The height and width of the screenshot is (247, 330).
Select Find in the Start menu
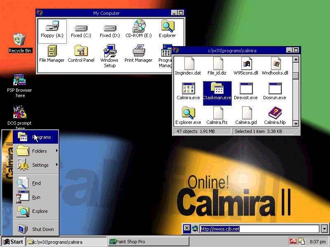35,183
